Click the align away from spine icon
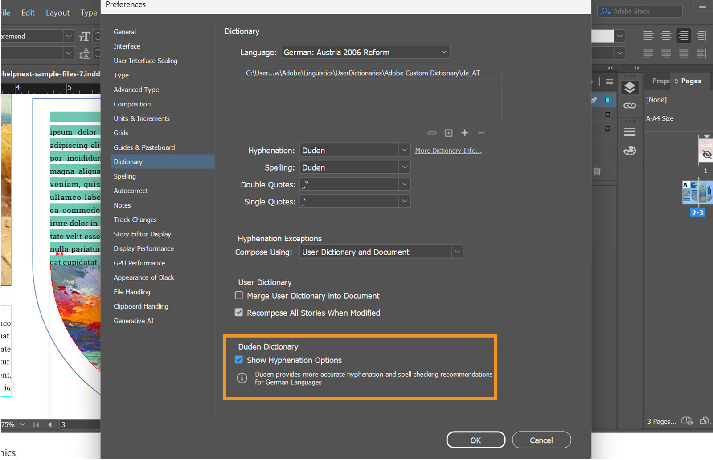Viewport: 713px width, 460px height. [701, 53]
